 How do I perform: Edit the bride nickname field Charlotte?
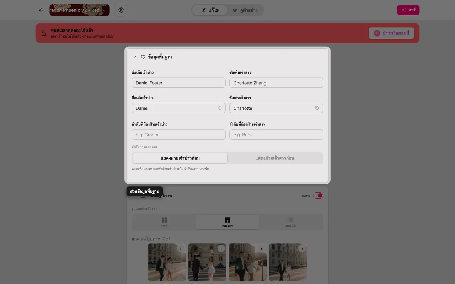[x=276, y=108]
